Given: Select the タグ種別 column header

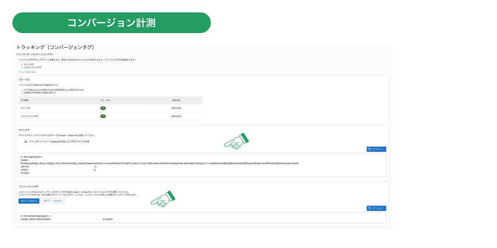Looking at the screenshot, I should [x=25, y=100].
